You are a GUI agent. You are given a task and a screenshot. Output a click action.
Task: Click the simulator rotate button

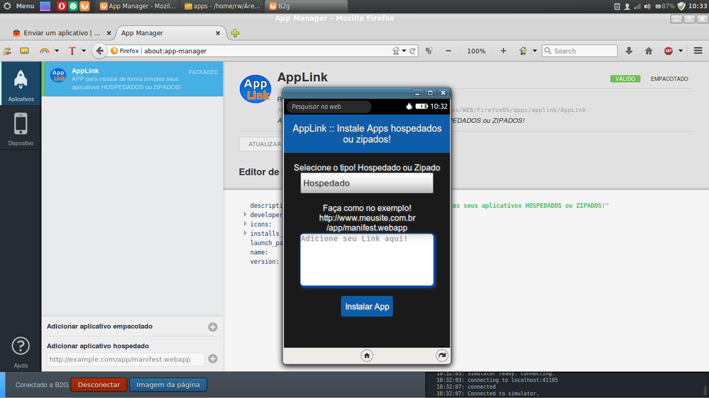coord(442,356)
